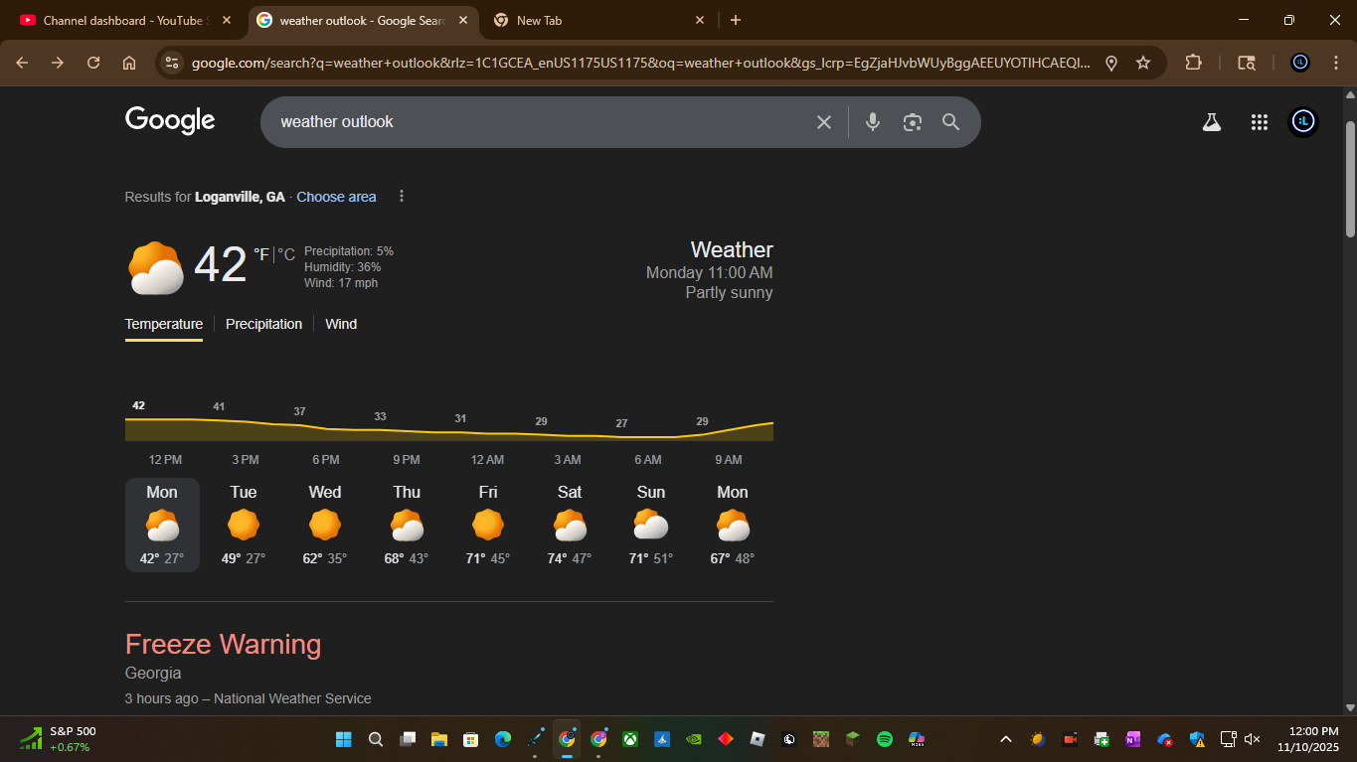The width and height of the screenshot is (1357, 762).
Task: Switch temperature unit to Fahrenheit
Action: tap(260, 254)
